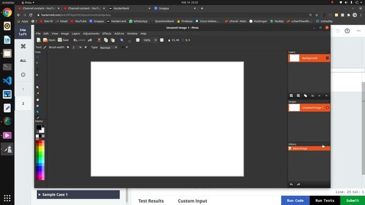The height and width of the screenshot is (205, 365).
Task: Click the Delete Layer icon
Action: point(298,96)
